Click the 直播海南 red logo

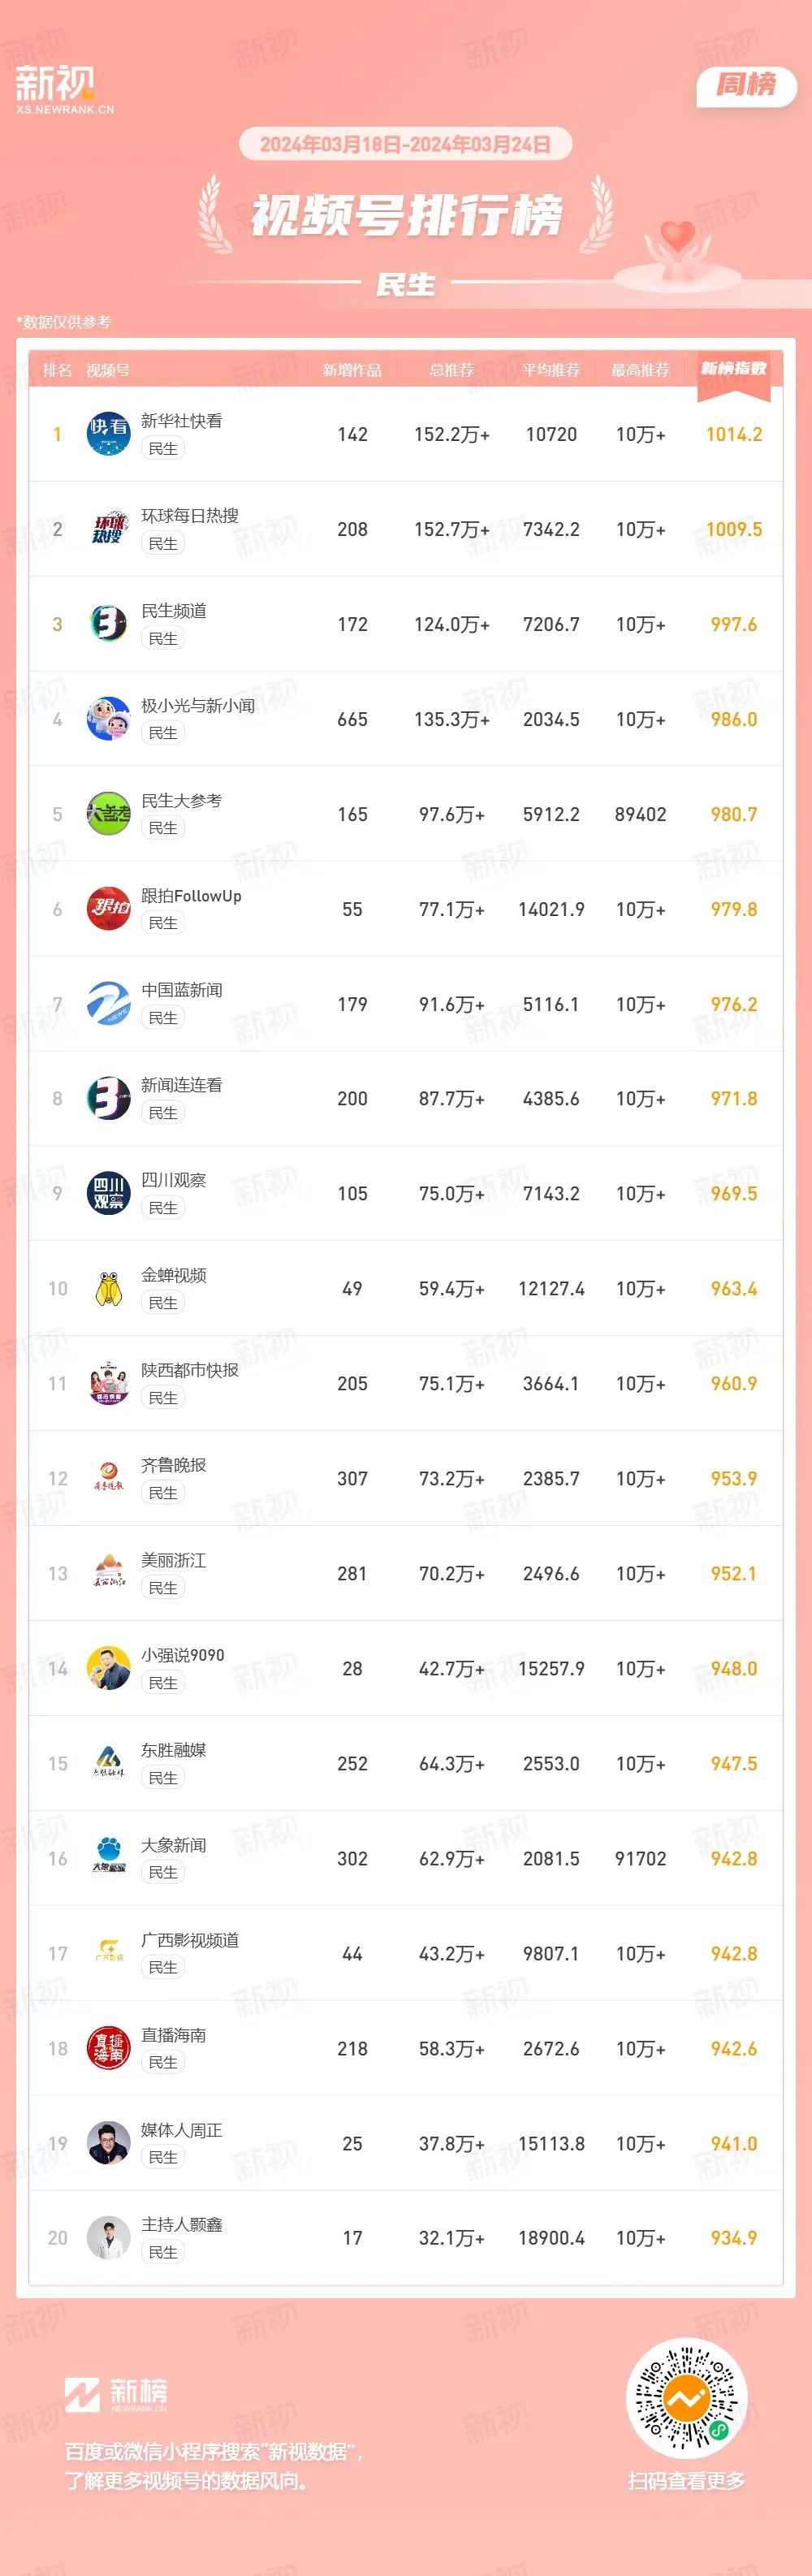(x=108, y=2049)
